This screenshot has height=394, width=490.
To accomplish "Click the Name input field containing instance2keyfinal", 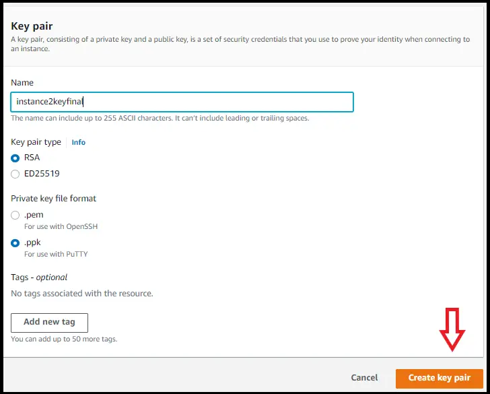I will click(x=182, y=102).
